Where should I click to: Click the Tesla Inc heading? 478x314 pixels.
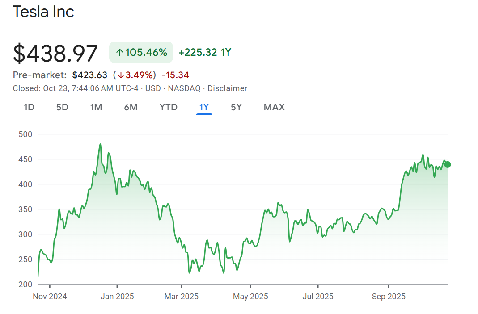point(43,12)
